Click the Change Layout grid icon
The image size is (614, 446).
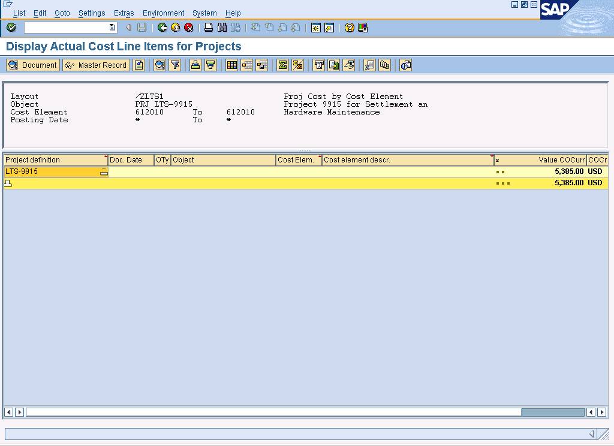232,65
